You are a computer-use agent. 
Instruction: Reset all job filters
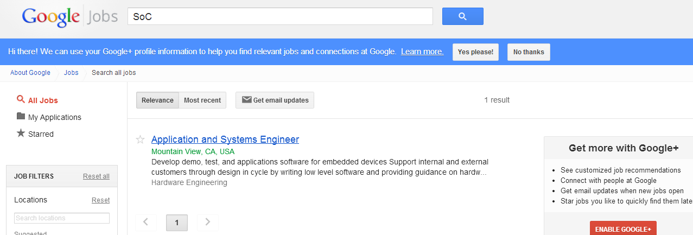coord(96,176)
